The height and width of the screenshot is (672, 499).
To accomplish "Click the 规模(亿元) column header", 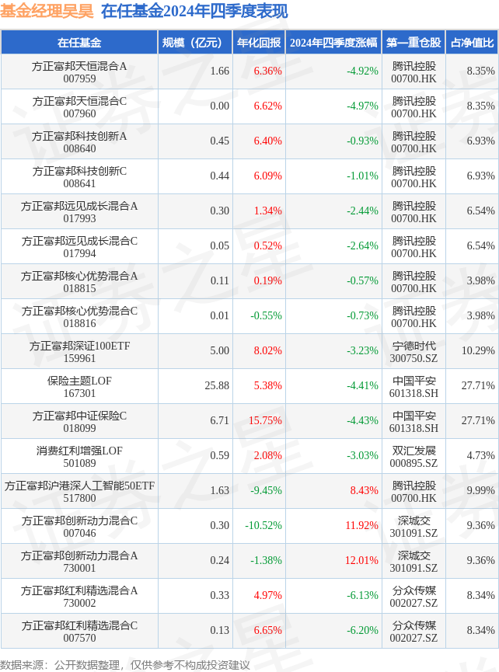I will click(195, 43).
